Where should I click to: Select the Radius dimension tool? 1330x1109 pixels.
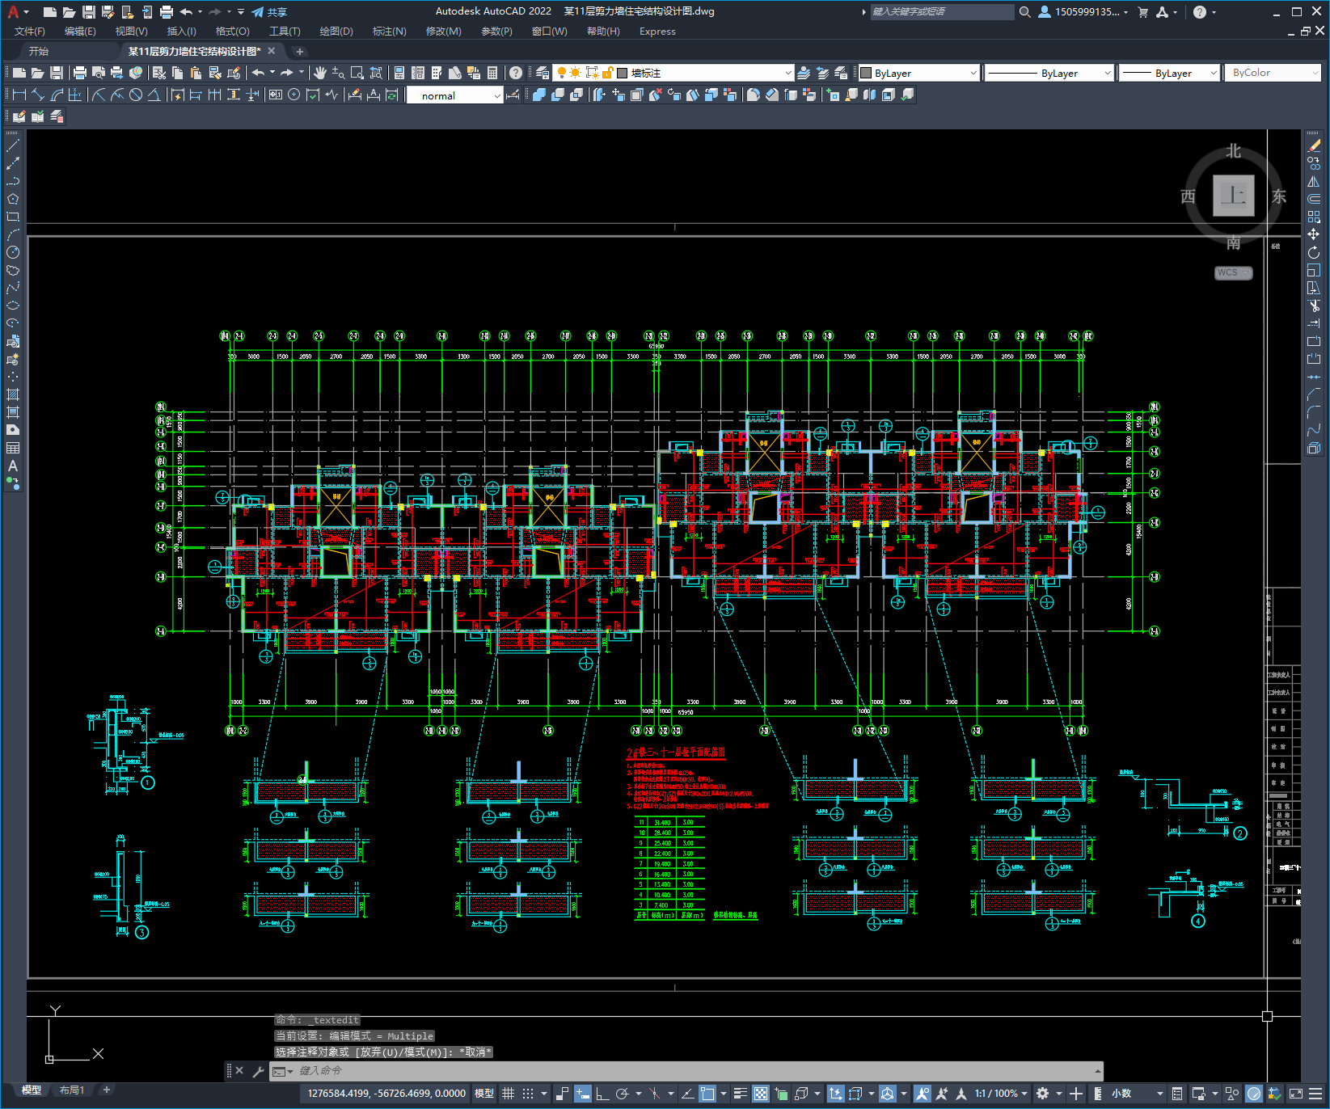tap(99, 95)
